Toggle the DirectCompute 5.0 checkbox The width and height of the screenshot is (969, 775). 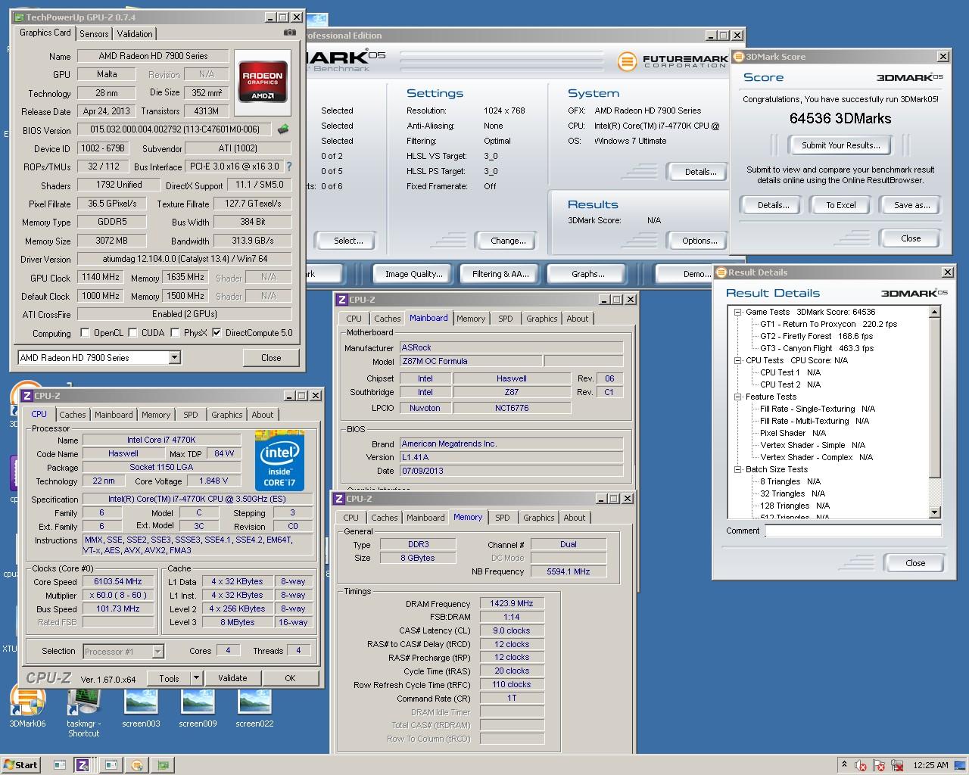217,333
